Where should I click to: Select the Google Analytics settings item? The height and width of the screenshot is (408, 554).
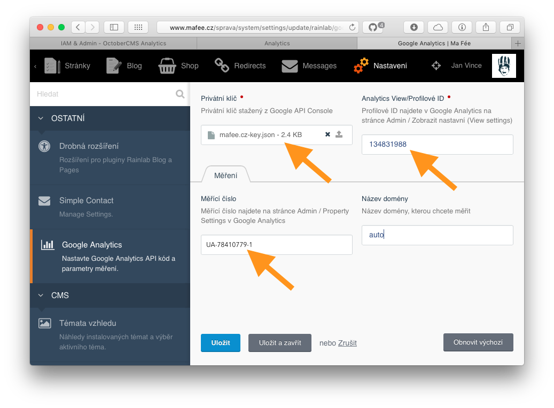point(110,257)
